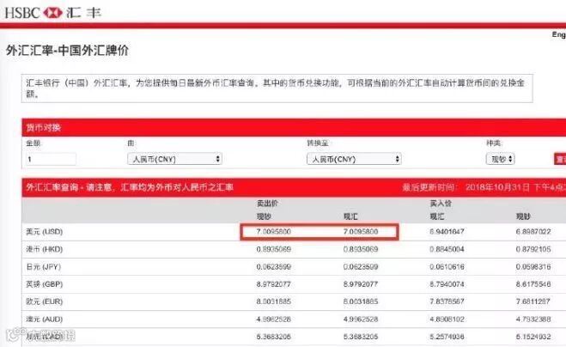Click AUD 买入价 现汇 rate cell

pos(447,320)
